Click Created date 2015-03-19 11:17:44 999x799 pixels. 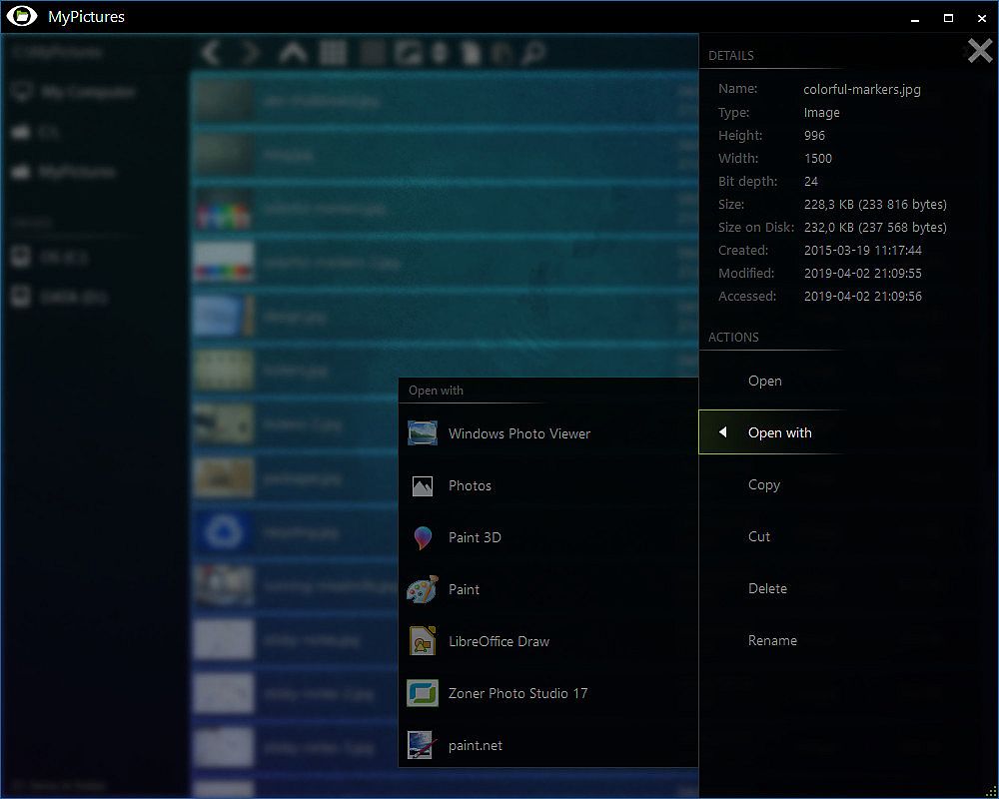tap(863, 251)
